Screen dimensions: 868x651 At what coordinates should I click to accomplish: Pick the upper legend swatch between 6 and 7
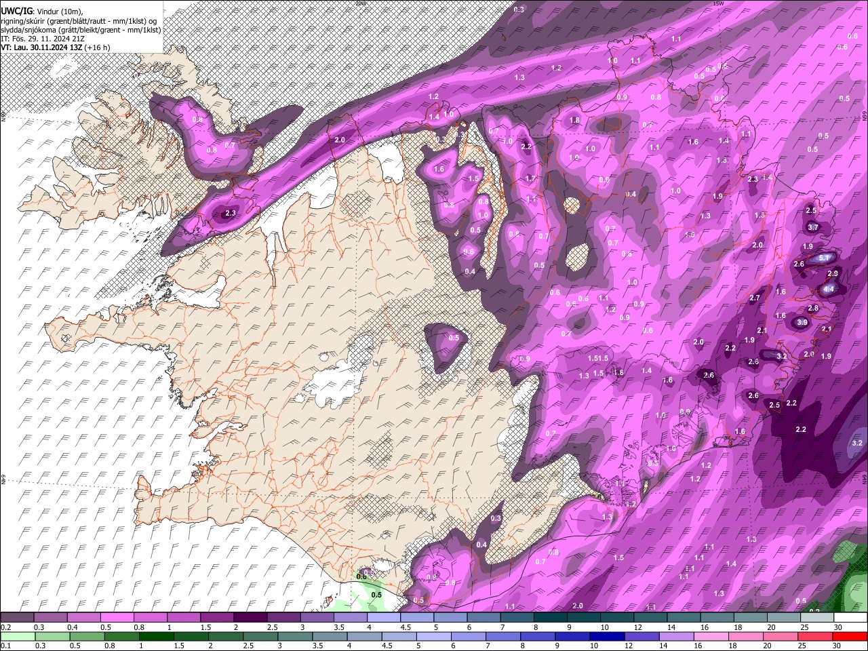click(484, 618)
